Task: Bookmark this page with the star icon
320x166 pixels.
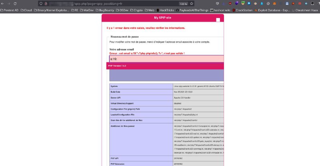Action: [192, 4]
